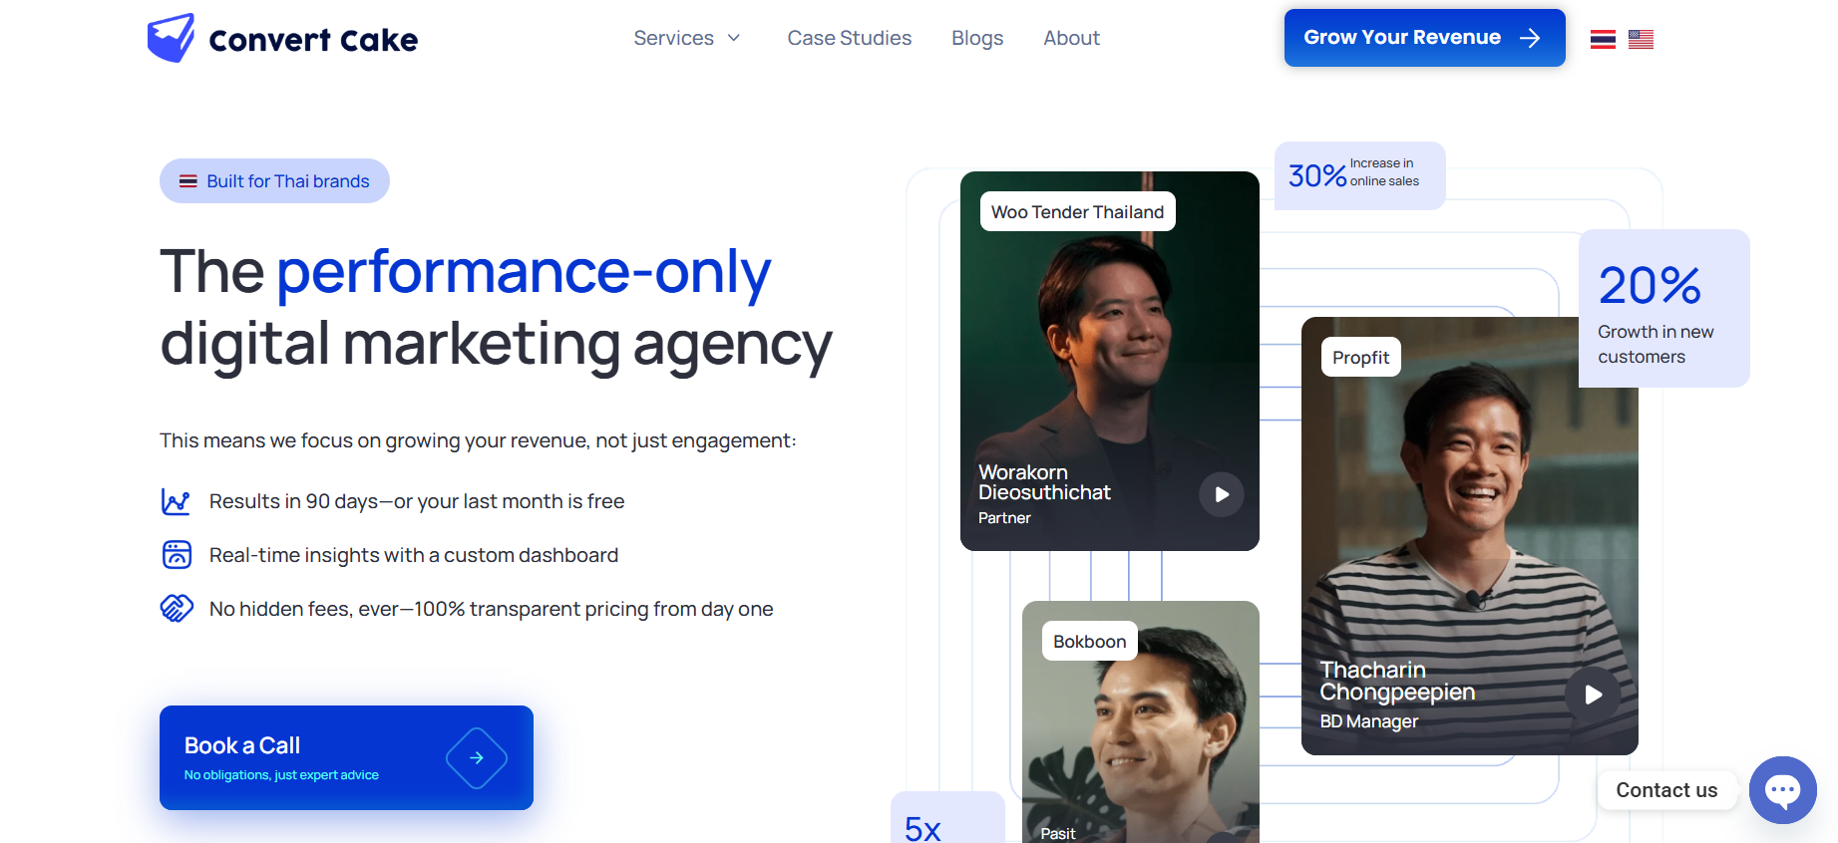This screenshot has height=843, width=1838.
Task: Open the Services menu
Action: (688, 38)
